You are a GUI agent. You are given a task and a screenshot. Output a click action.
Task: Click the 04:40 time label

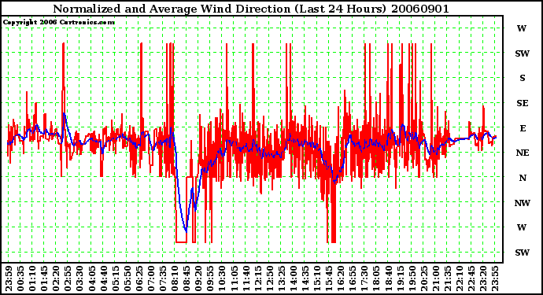[103, 278]
